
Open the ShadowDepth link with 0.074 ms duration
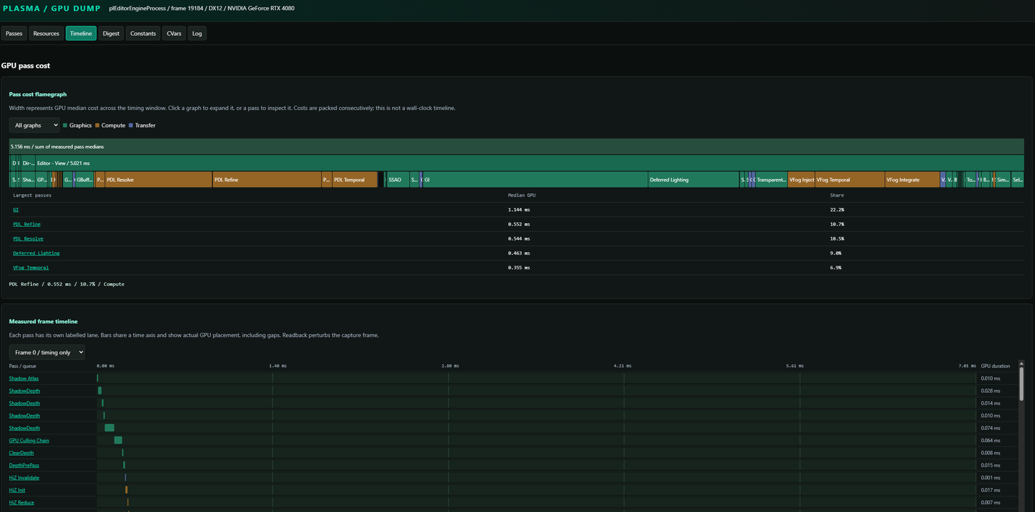25,429
